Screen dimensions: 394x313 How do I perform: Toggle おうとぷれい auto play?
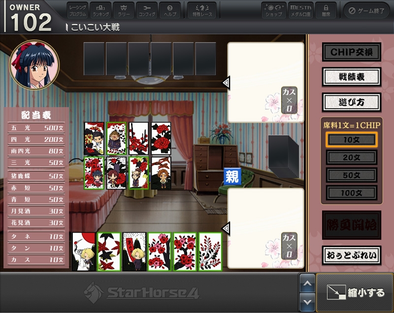pos(352,256)
